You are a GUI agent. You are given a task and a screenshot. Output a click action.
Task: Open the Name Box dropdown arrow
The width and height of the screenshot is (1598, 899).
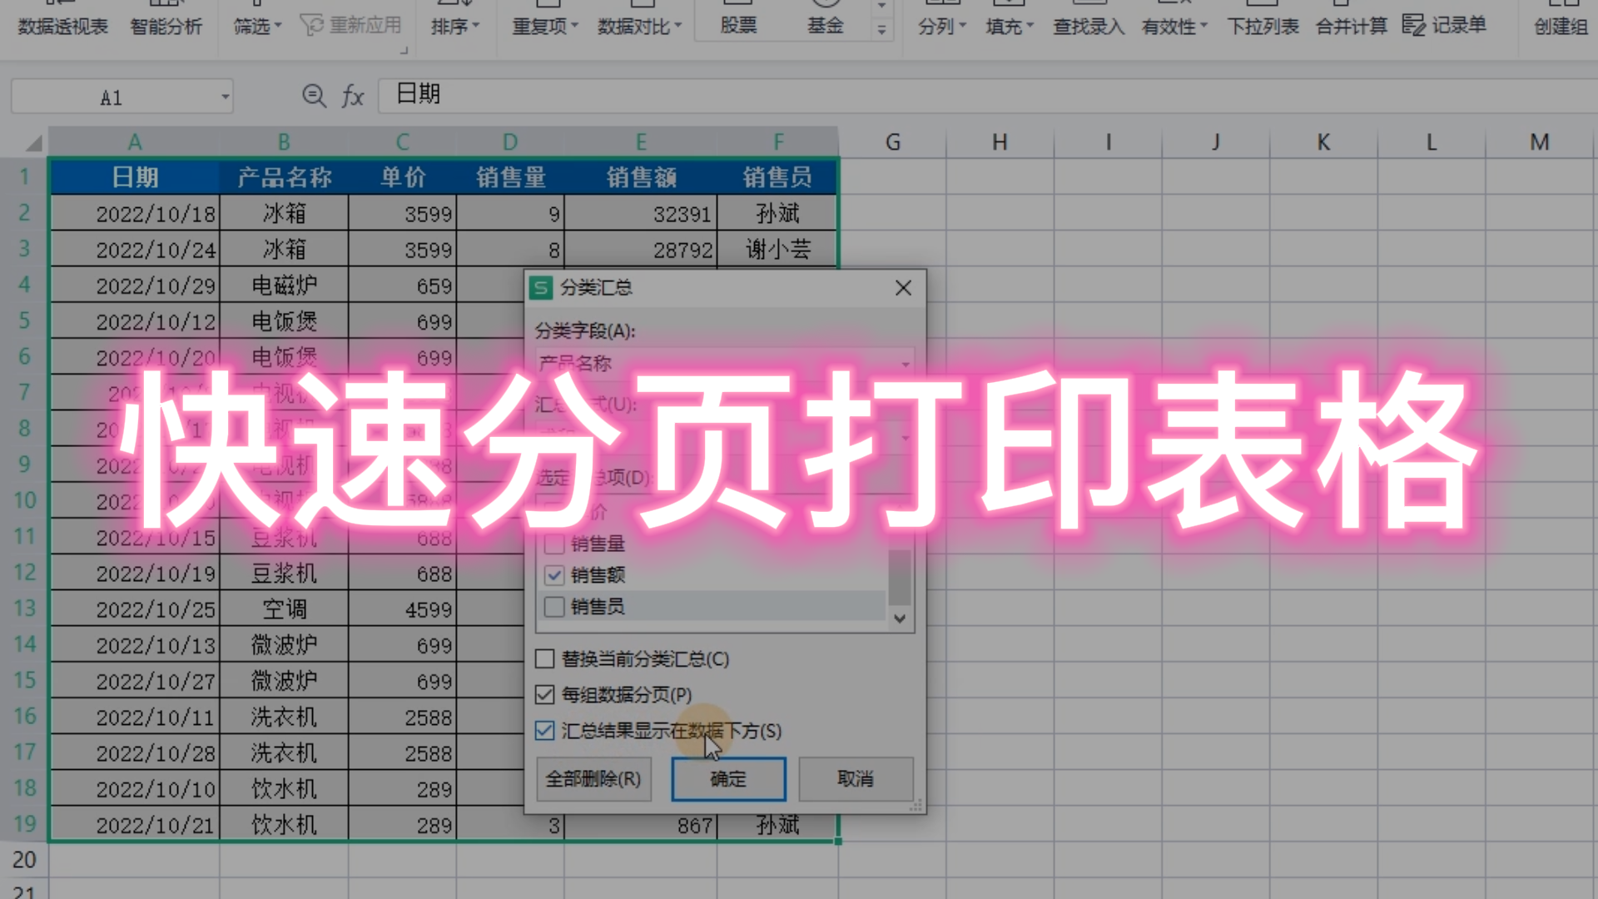tap(225, 97)
